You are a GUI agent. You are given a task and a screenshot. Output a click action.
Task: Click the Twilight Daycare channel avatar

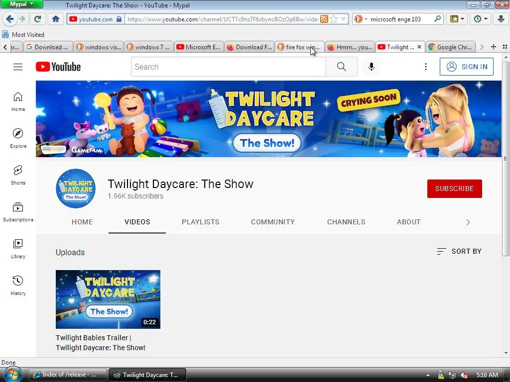(x=76, y=189)
